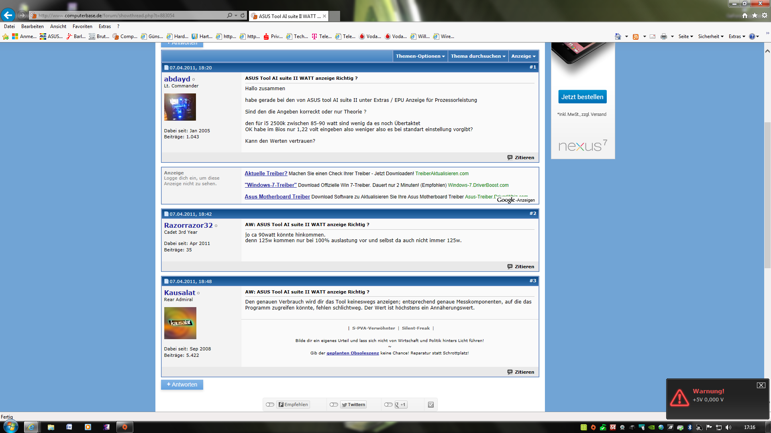Click the printer icon in command bar
Image resolution: width=771 pixels, height=433 pixels.
pos(663,36)
